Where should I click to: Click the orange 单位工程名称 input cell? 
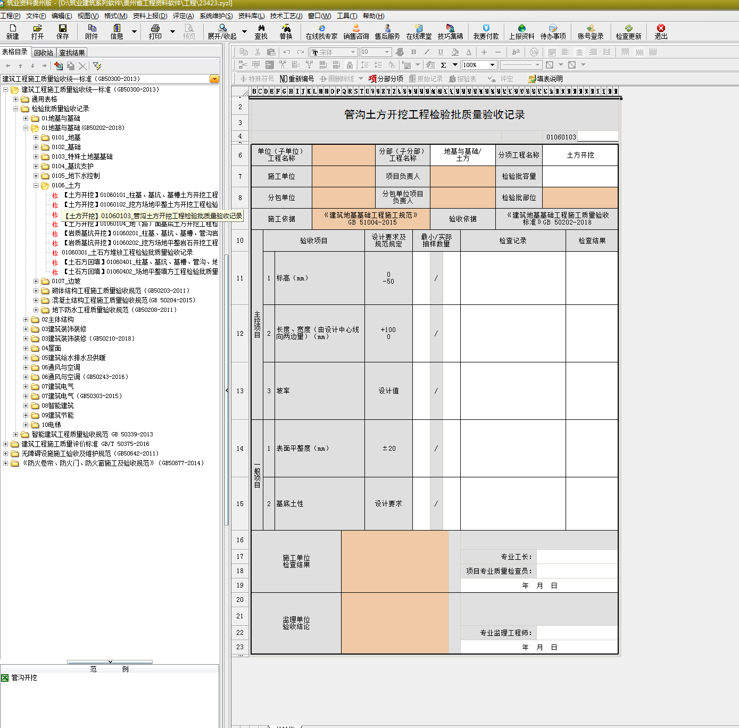click(x=344, y=155)
